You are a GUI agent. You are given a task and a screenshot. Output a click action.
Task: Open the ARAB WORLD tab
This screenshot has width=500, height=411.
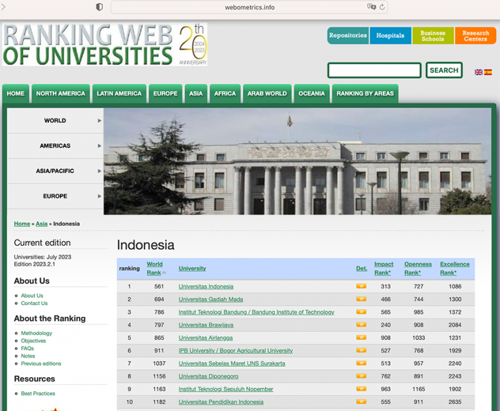tap(267, 94)
